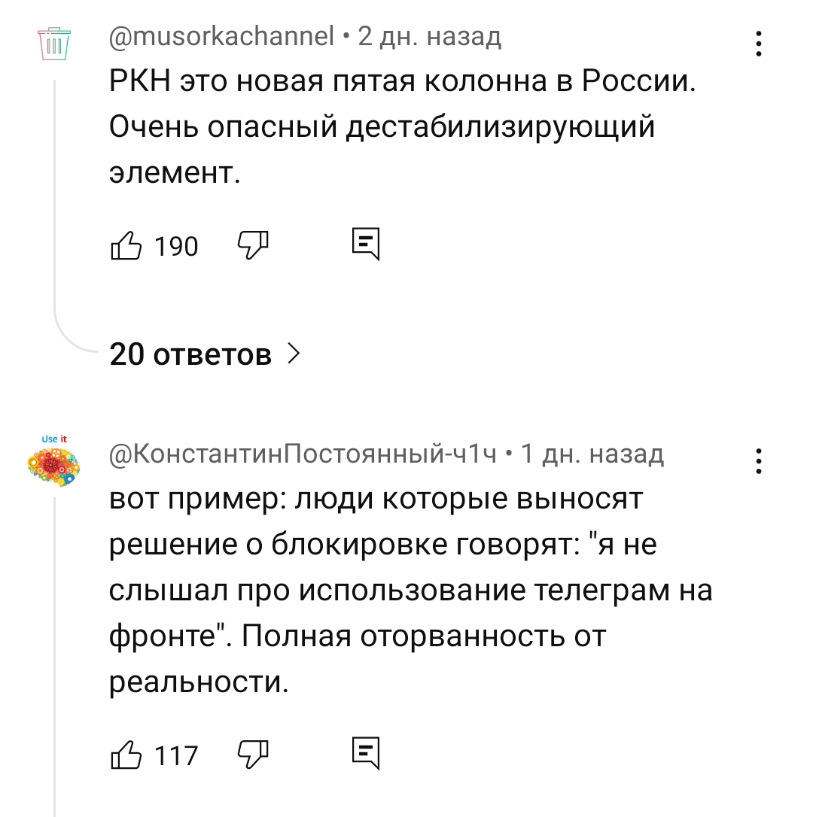The image size is (813, 817).
Task: Click the chevron beside "20 ответов"
Action: click(294, 354)
